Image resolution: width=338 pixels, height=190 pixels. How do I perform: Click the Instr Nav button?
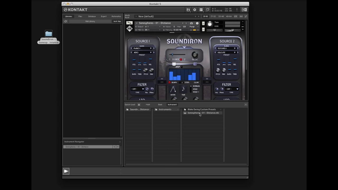click(117, 21)
